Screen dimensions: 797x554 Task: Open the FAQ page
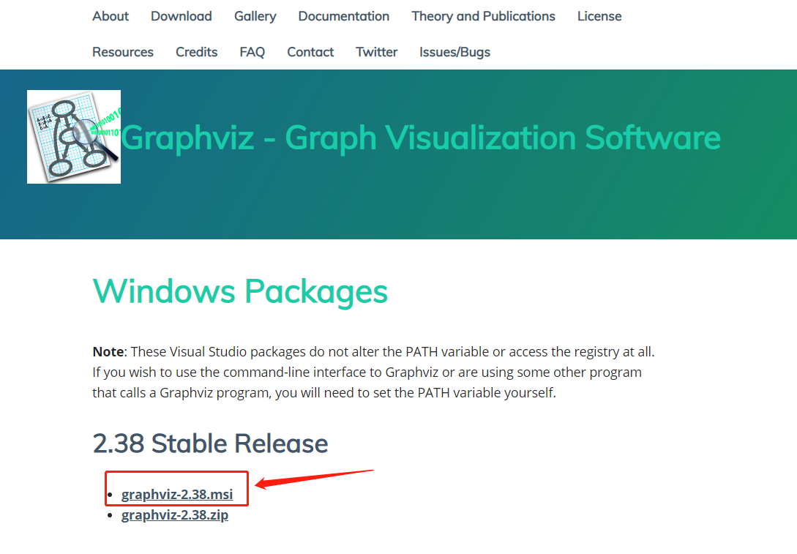(252, 51)
